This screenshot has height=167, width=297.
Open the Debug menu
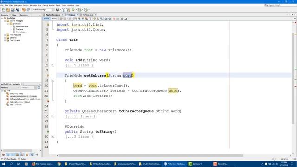(x=45, y=5)
